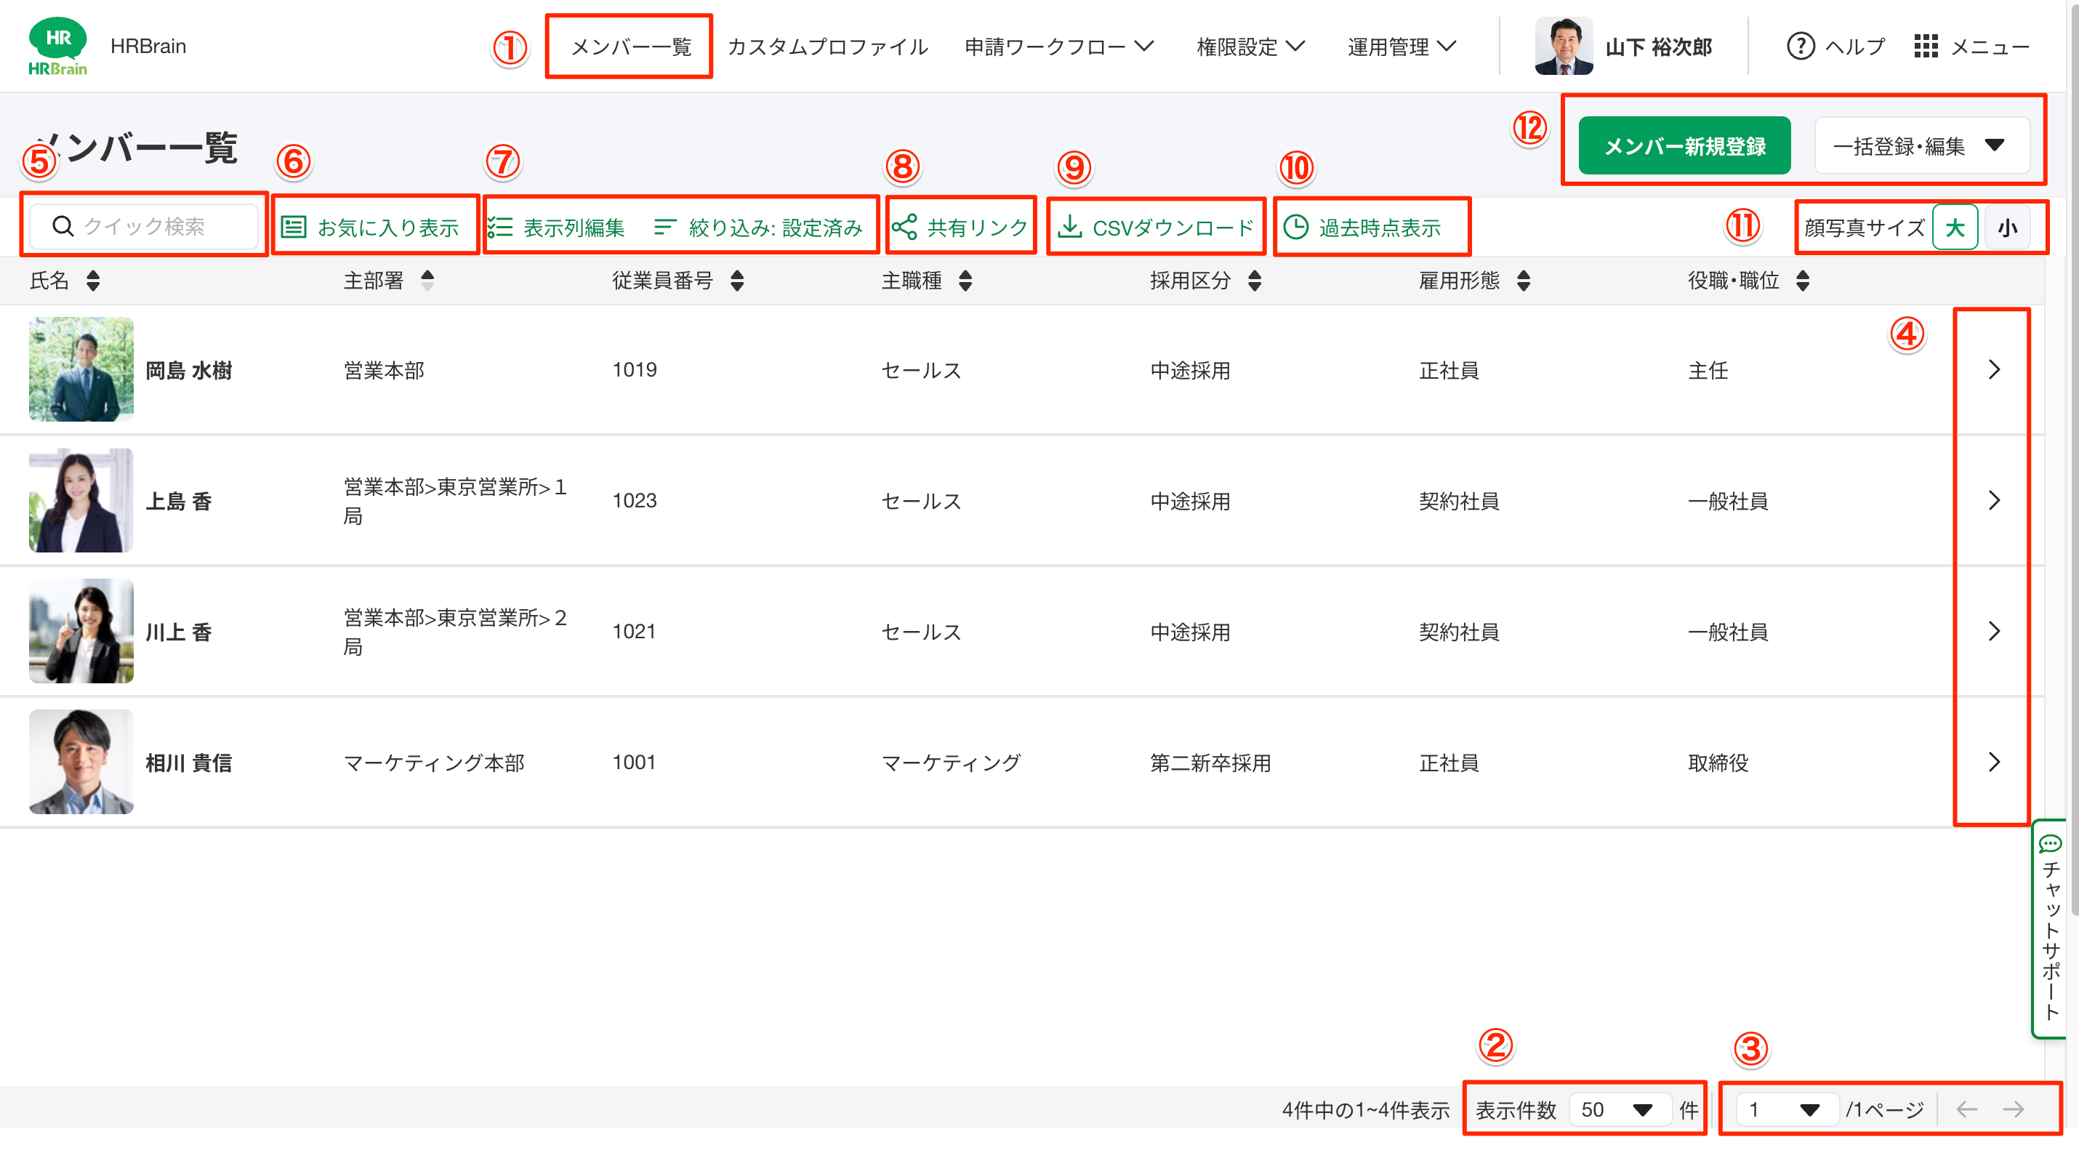Select カスタムプロファイル tab

click(x=827, y=47)
